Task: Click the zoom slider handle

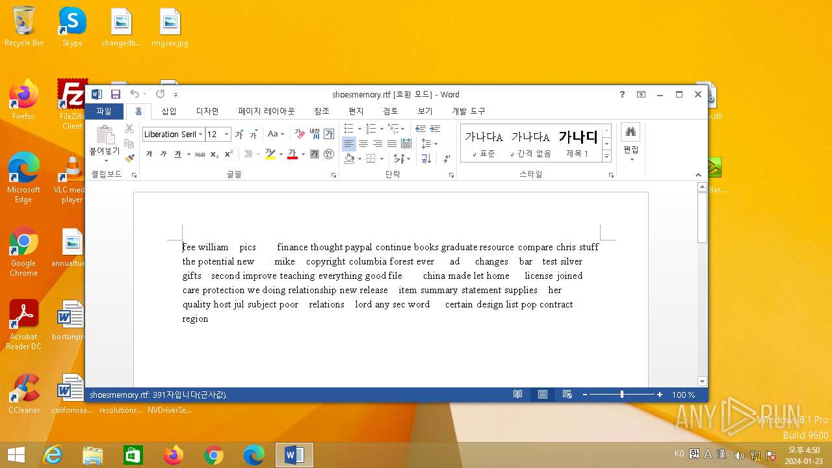Action: point(622,395)
